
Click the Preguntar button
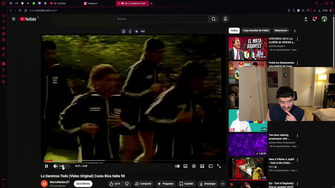click(165, 184)
